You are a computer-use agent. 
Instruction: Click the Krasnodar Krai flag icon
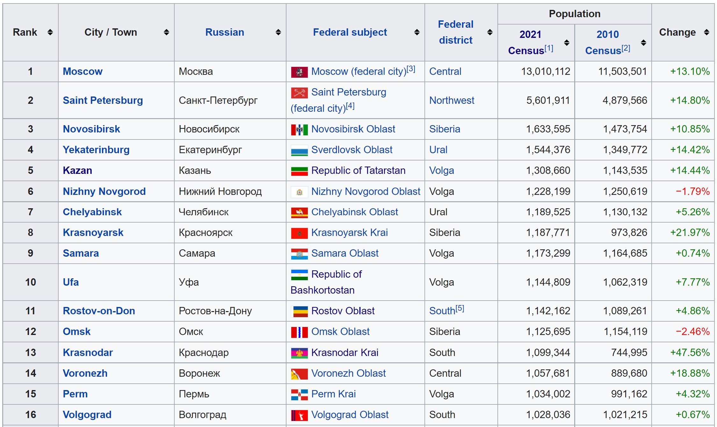click(299, 353)
